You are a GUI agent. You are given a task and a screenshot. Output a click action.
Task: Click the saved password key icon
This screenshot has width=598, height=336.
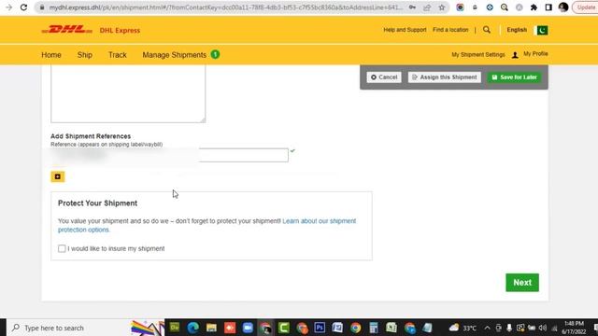click(x=412, y=7)
